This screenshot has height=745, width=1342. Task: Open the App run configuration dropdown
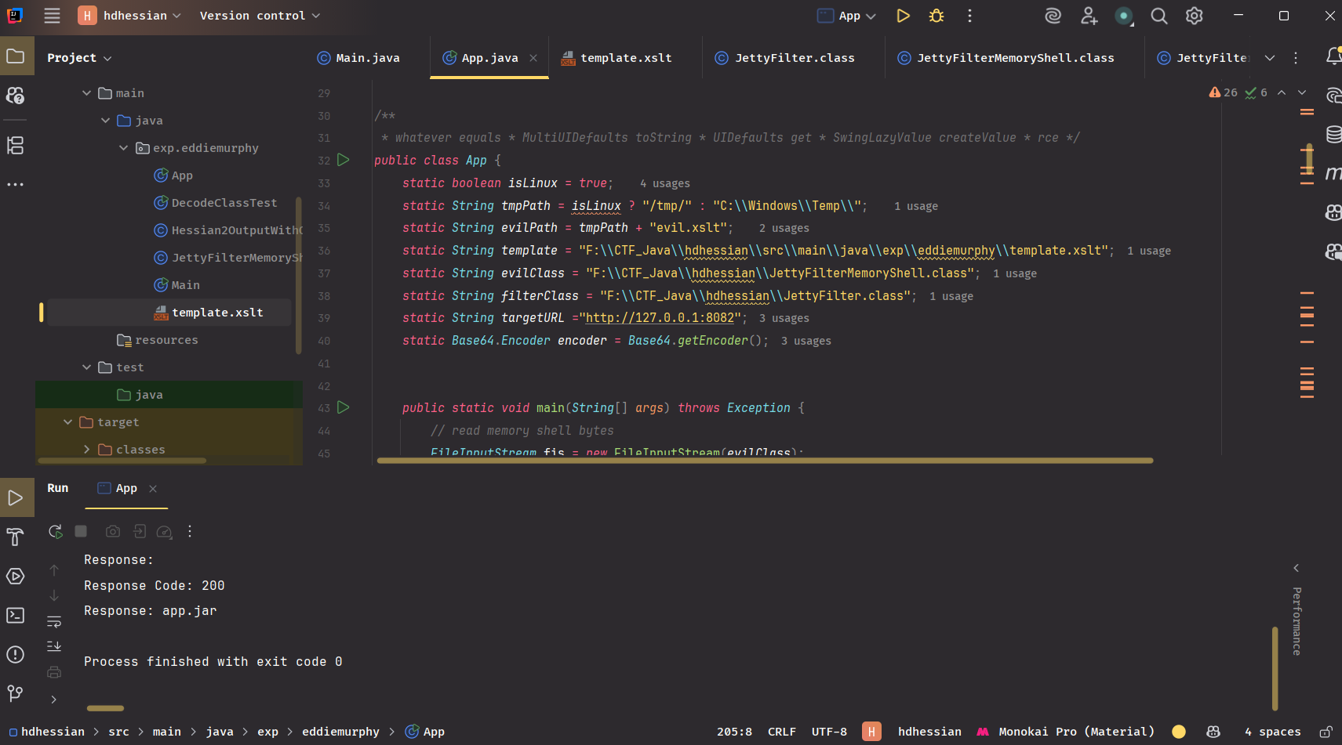click(846, 16)
